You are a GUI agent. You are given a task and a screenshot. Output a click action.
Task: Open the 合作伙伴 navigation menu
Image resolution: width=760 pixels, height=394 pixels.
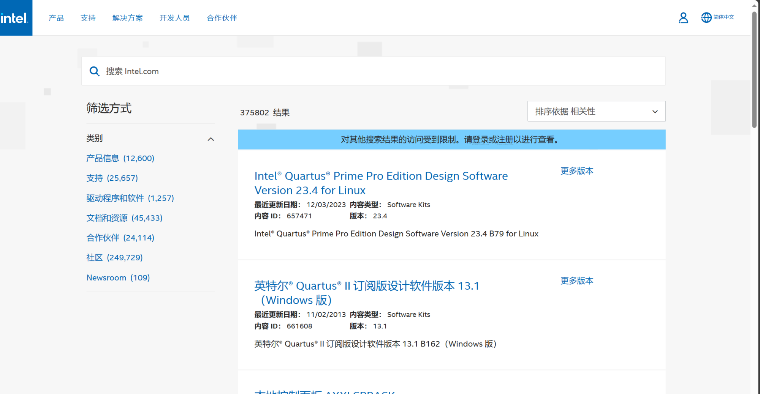pos(222,18)
